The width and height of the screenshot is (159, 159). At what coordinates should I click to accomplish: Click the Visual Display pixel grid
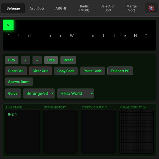tap(136, 131)
